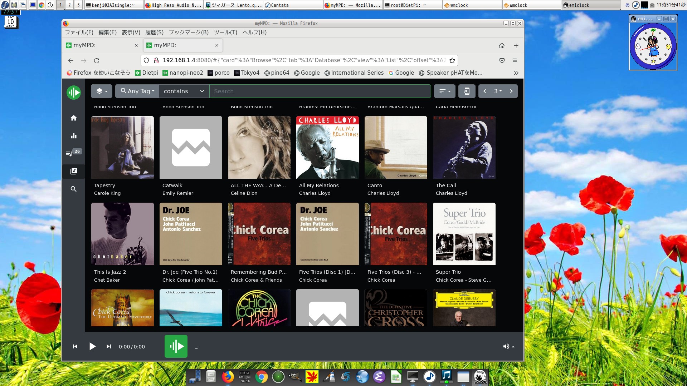The image size is (687, 386).
Task: Open the page number 3 dropdown
Action: (x=498, y=91)
